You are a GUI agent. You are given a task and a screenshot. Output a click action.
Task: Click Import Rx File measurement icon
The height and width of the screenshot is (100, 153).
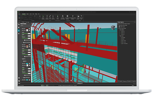click(58, 17)
